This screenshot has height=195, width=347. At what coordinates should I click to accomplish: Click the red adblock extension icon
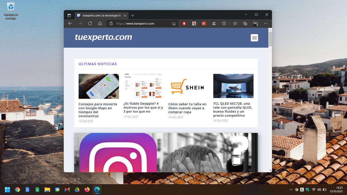pyautogui.click(x=184, y=24)
